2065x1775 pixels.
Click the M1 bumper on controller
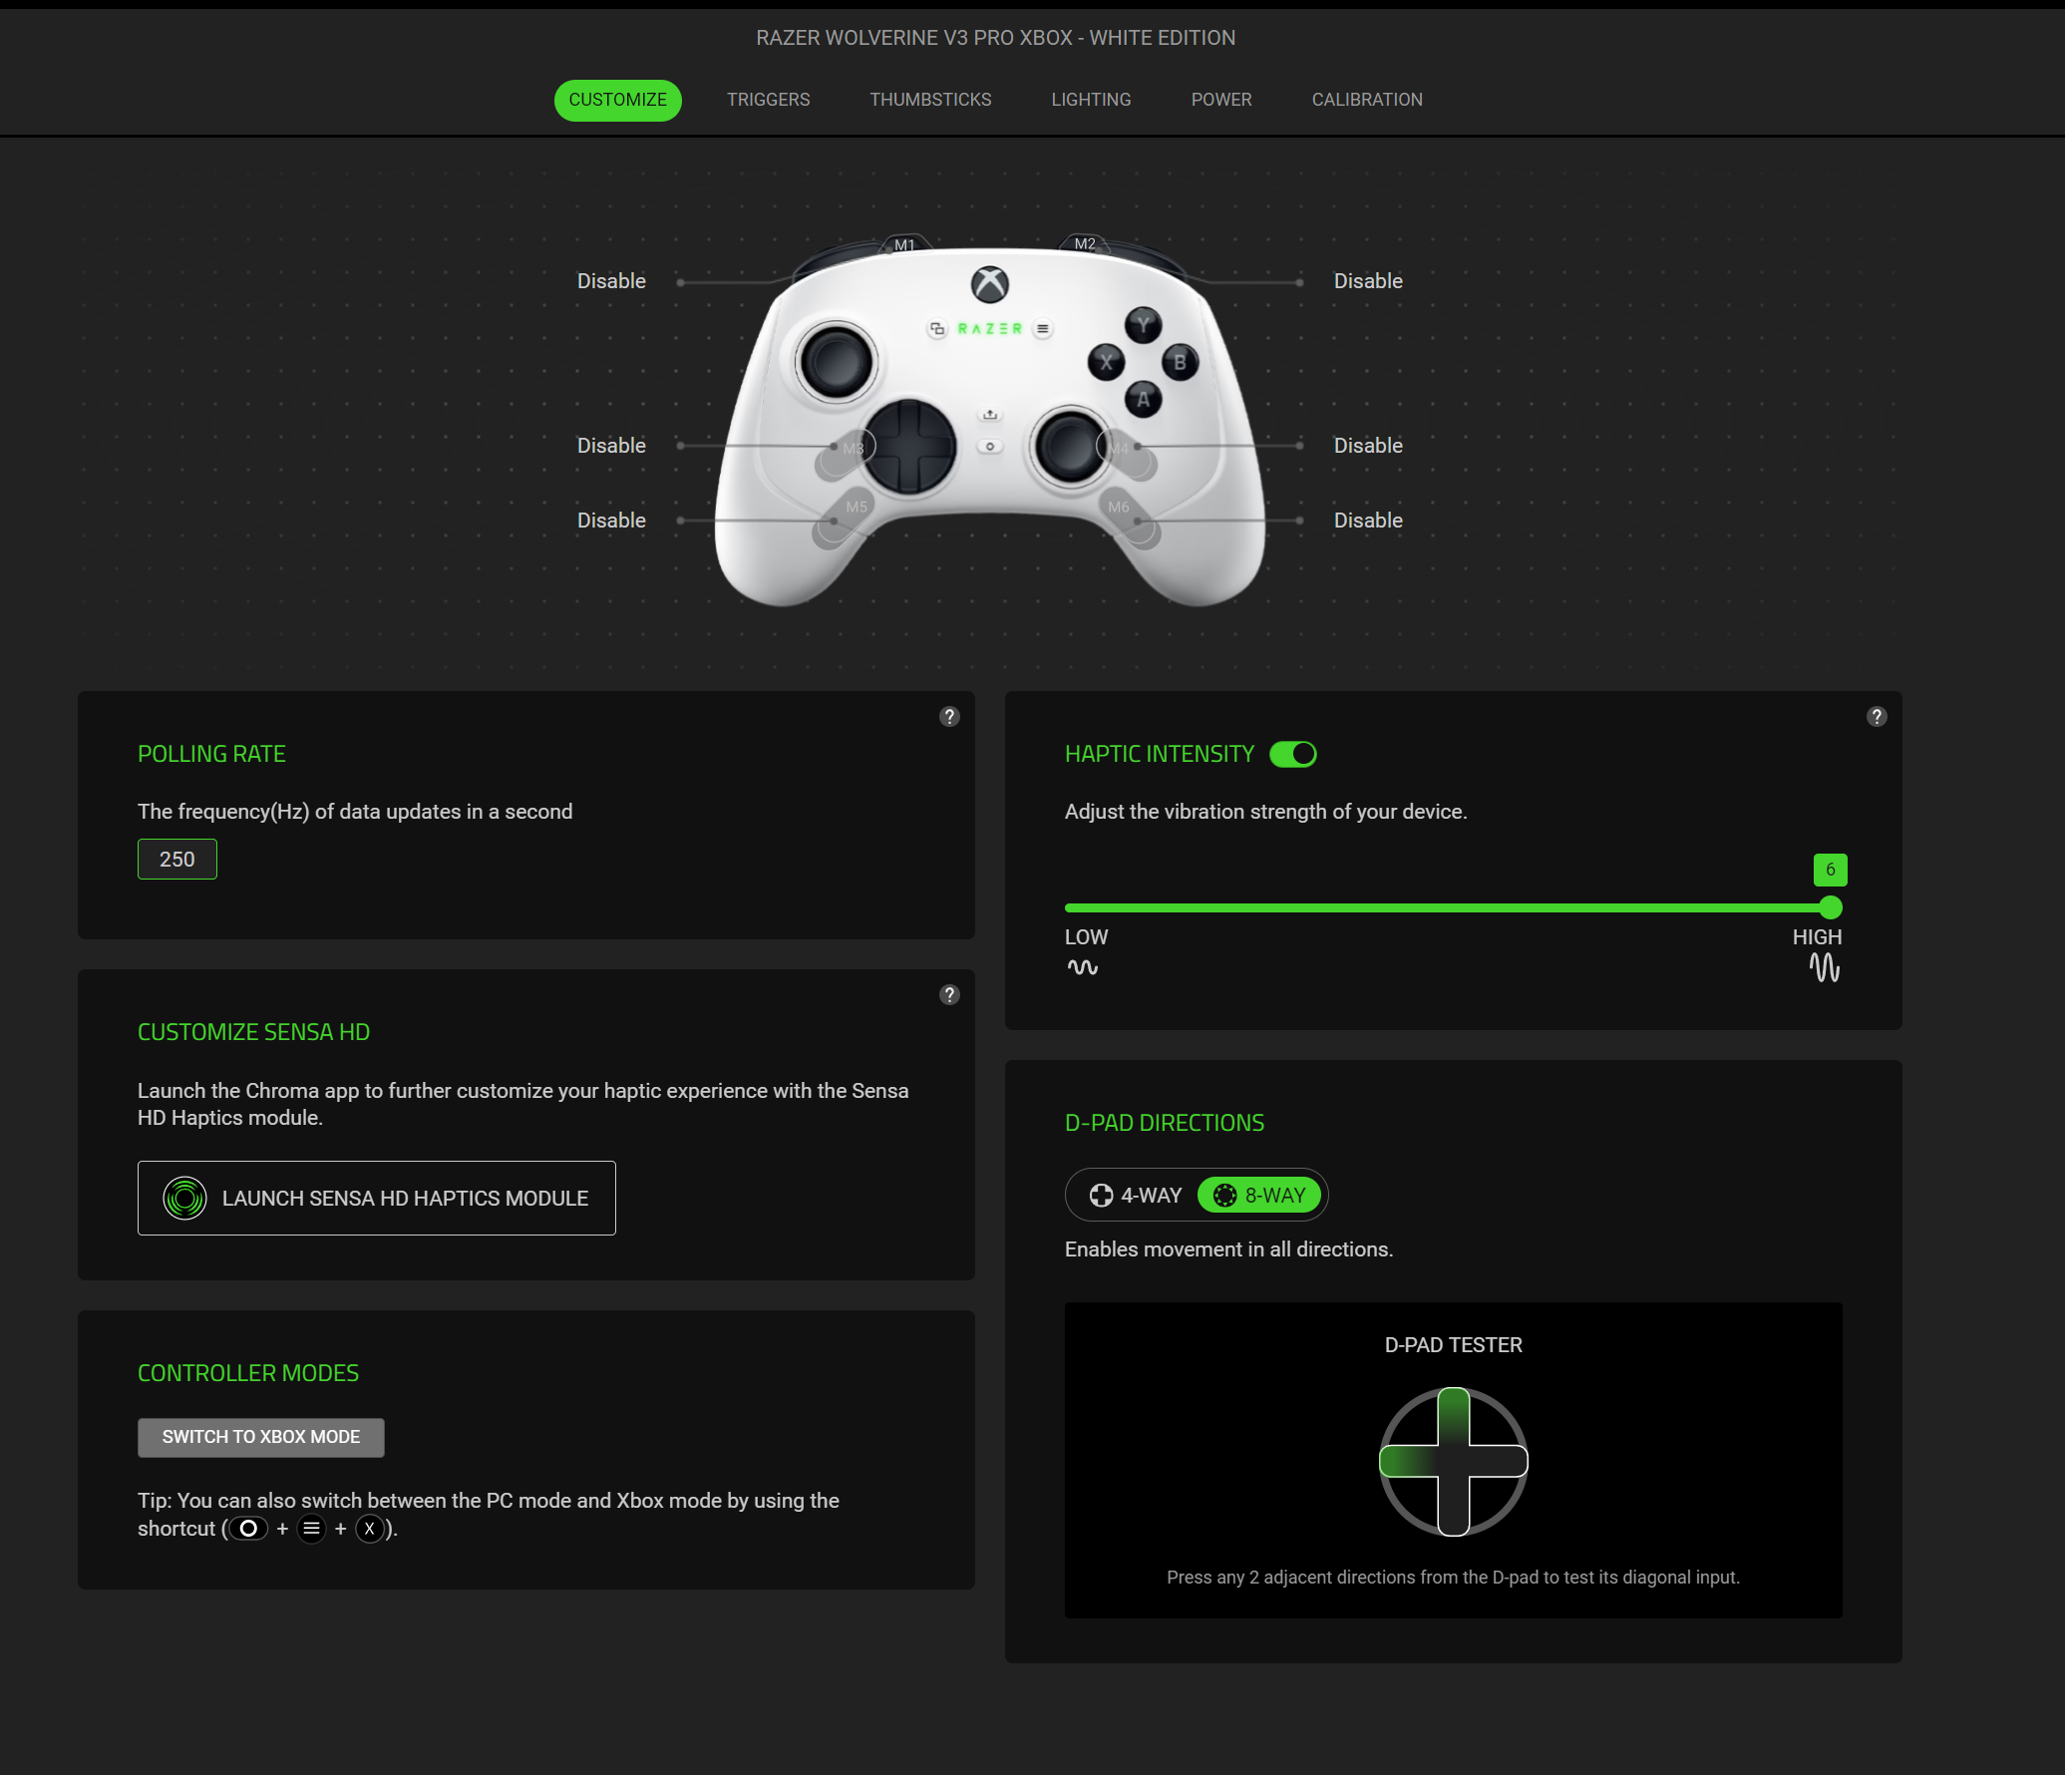pos(904,244)
